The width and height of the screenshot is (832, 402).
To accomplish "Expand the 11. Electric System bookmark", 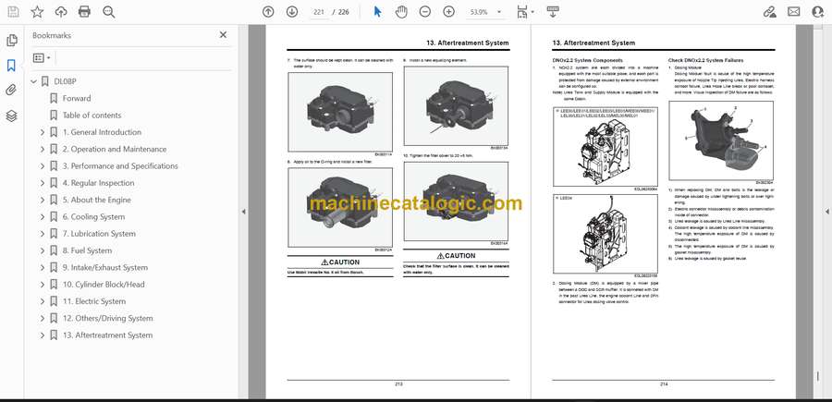I will (x=43, y=301).
